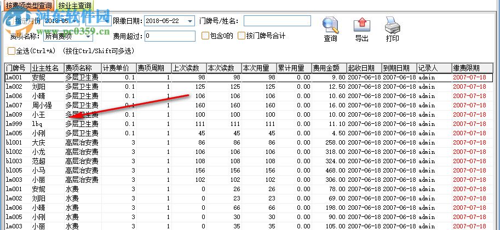Click the 导出 export icon

coord(361,25)
